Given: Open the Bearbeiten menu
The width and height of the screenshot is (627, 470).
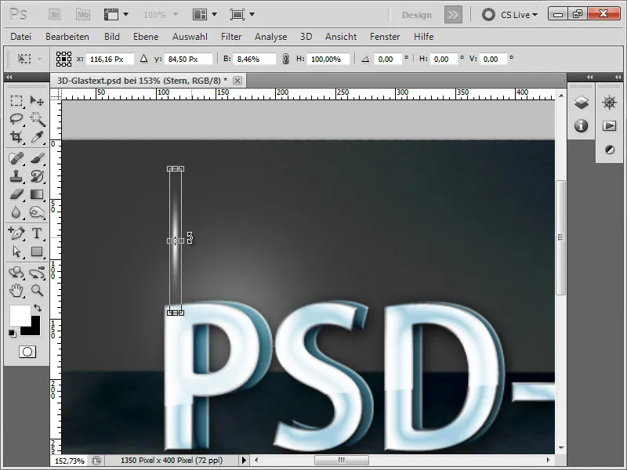Looking at the screenshot, I should click(67, 37).
